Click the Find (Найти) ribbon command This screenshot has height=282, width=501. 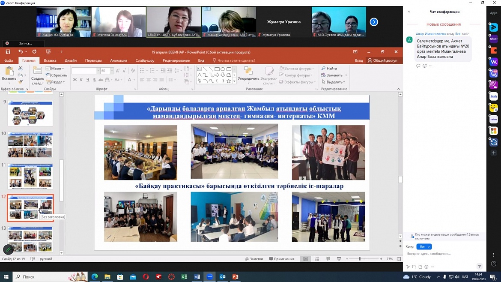click(x=329, y=69)
